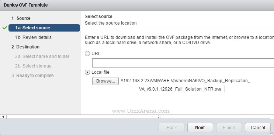Viewport: 274px width, 135px height.
Task: Go to step 3 Ready to complete
Action: [x=32, y=76]
